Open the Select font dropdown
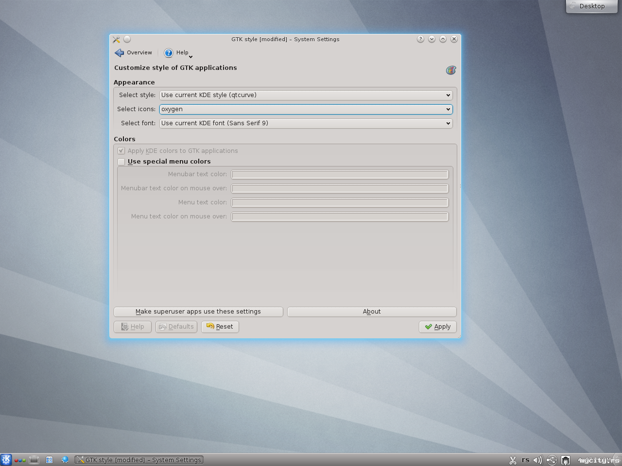Image resolution: width=622 pixels, height=466 pixels. [306, 123]
